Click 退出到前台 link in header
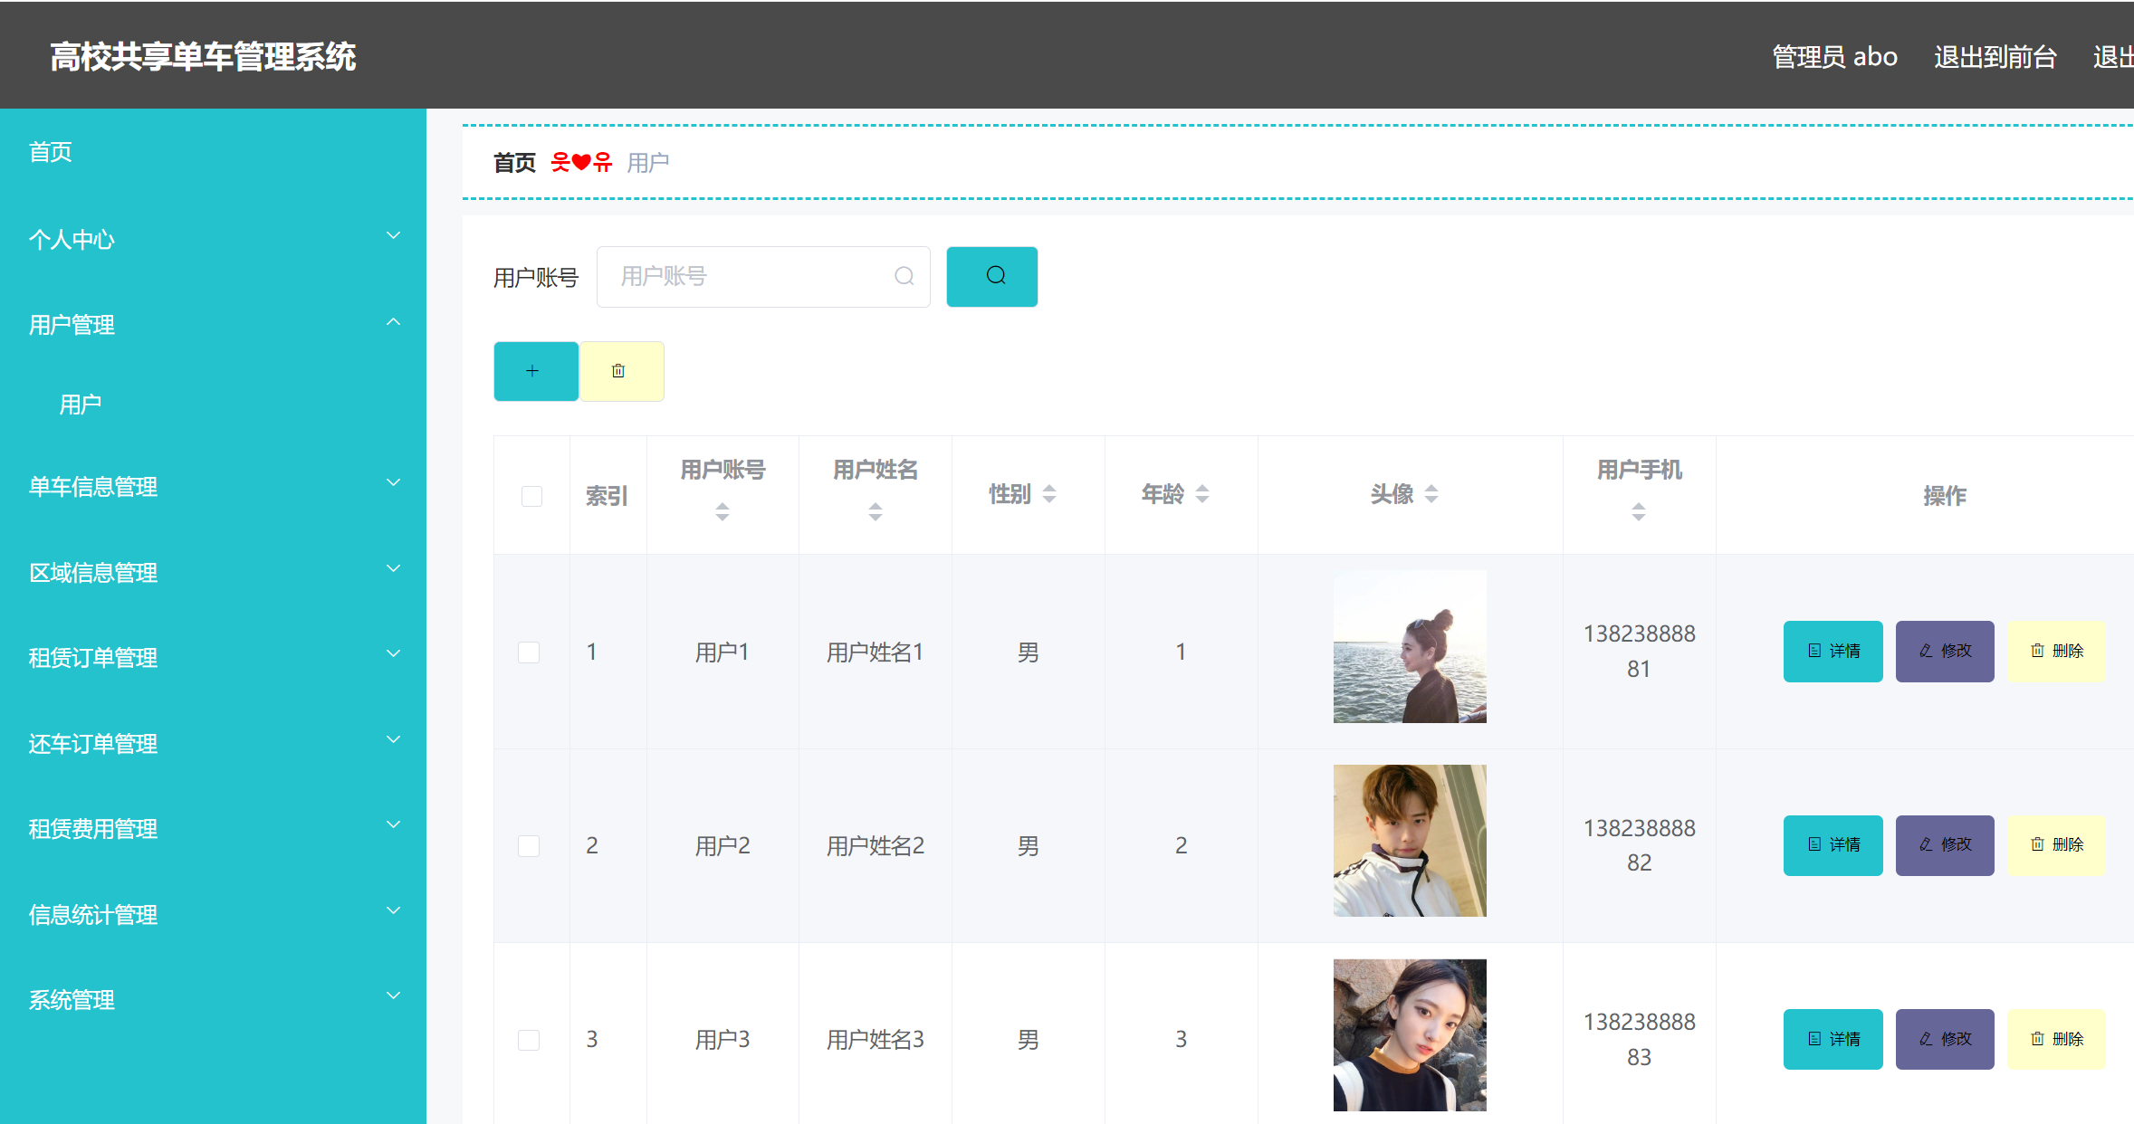This screenshot has width=2134, height=1124. tap(1995, 57)
